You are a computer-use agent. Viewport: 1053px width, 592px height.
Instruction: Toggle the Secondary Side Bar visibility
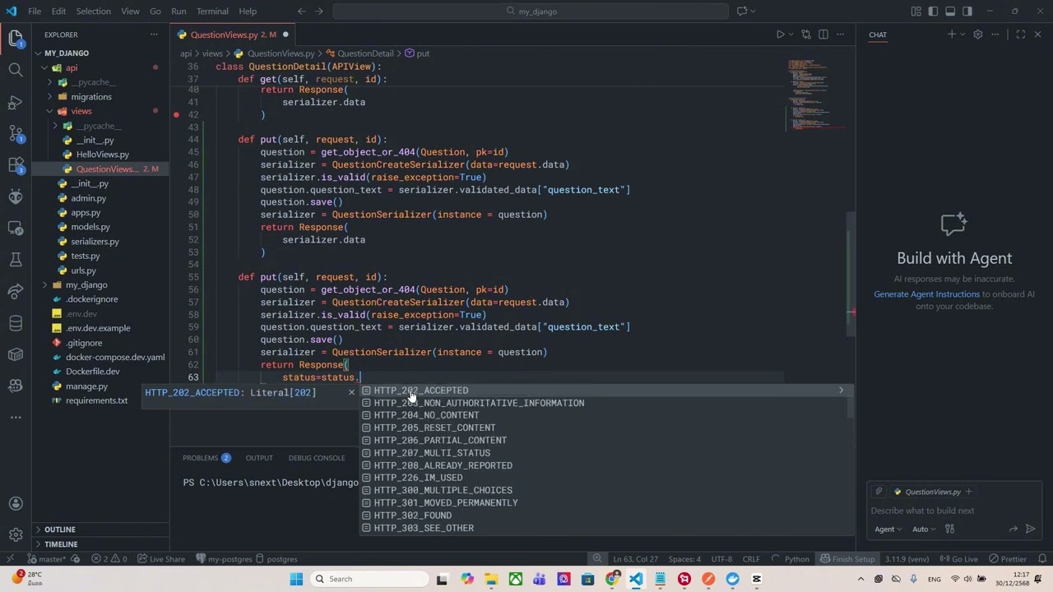[x=967, y=12]
